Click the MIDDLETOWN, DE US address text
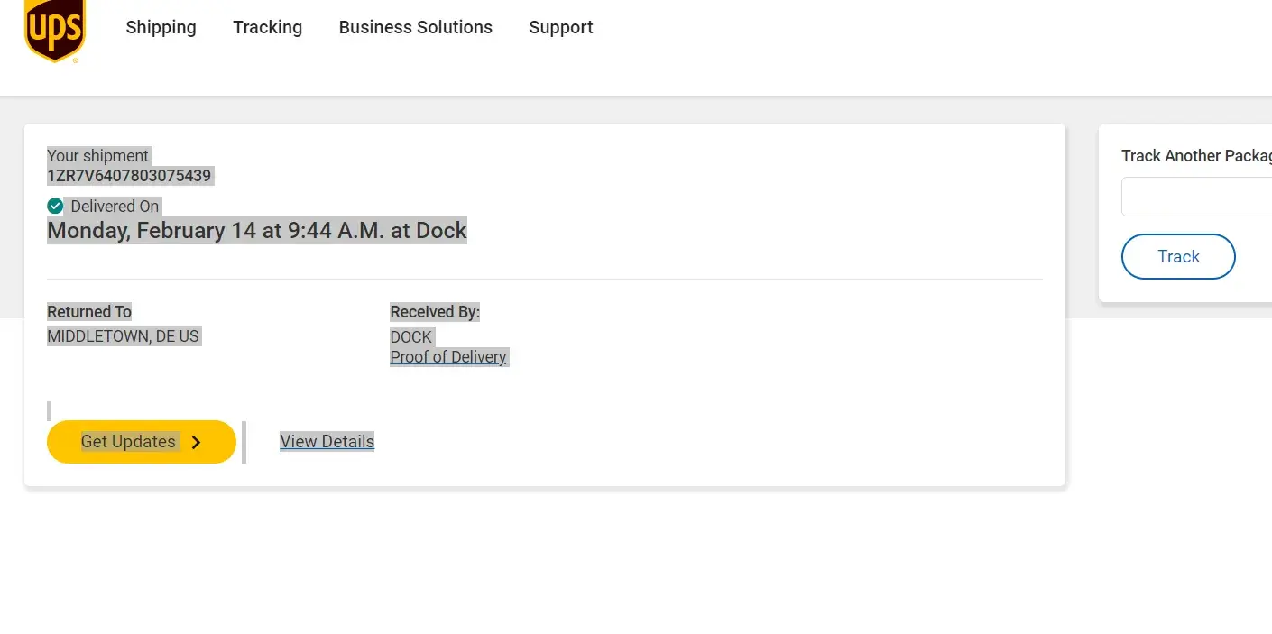1272x634 pixels. (123, 336)
